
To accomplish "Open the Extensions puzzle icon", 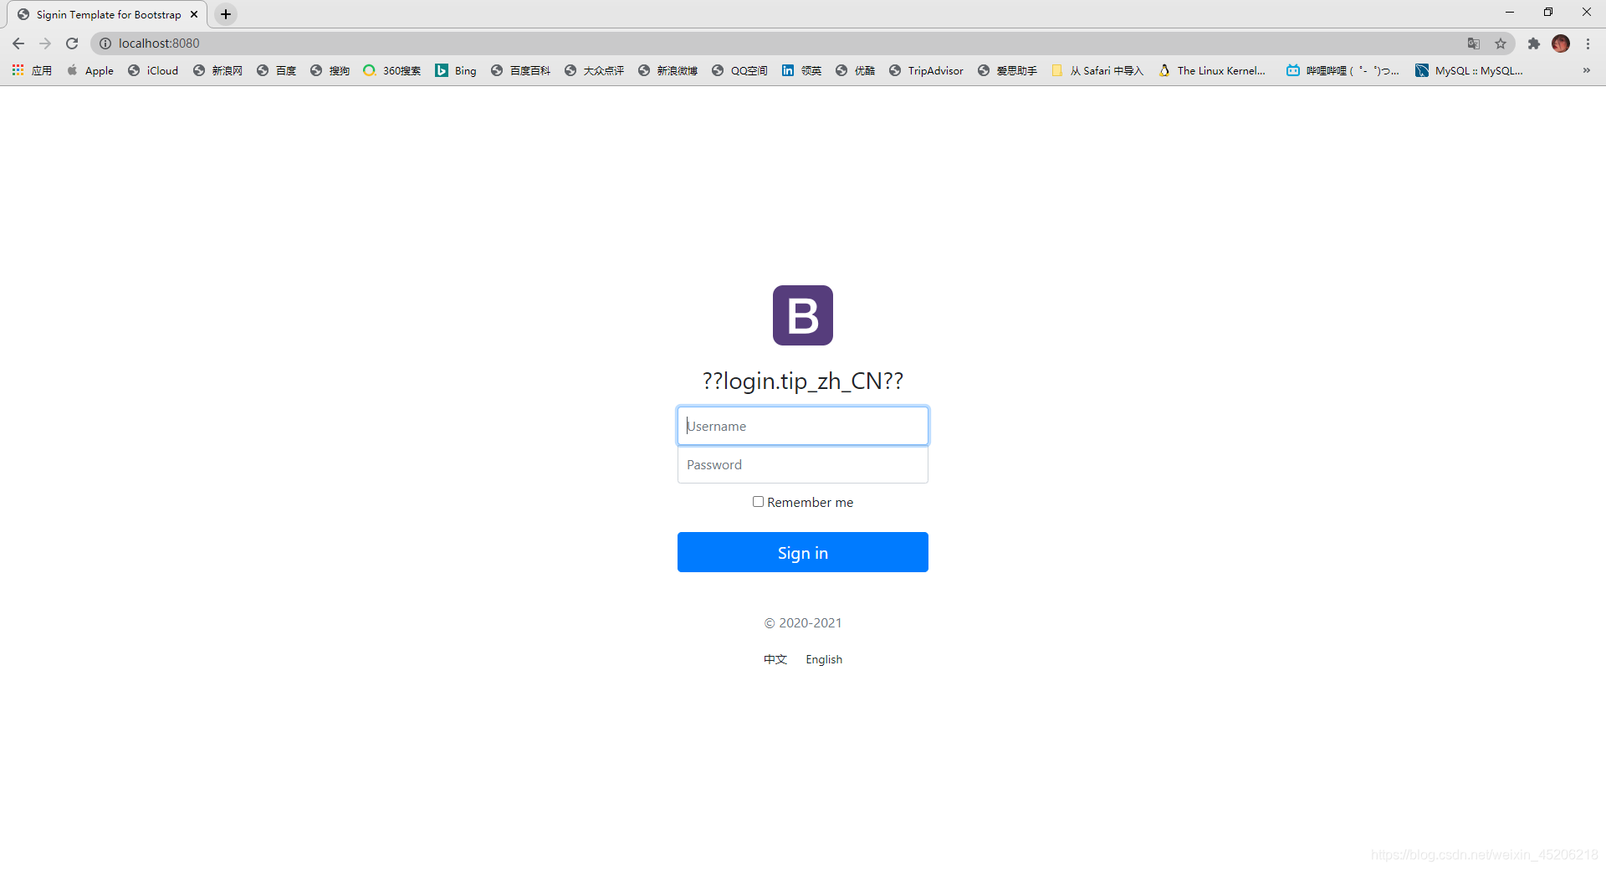I will [1534, 43].
